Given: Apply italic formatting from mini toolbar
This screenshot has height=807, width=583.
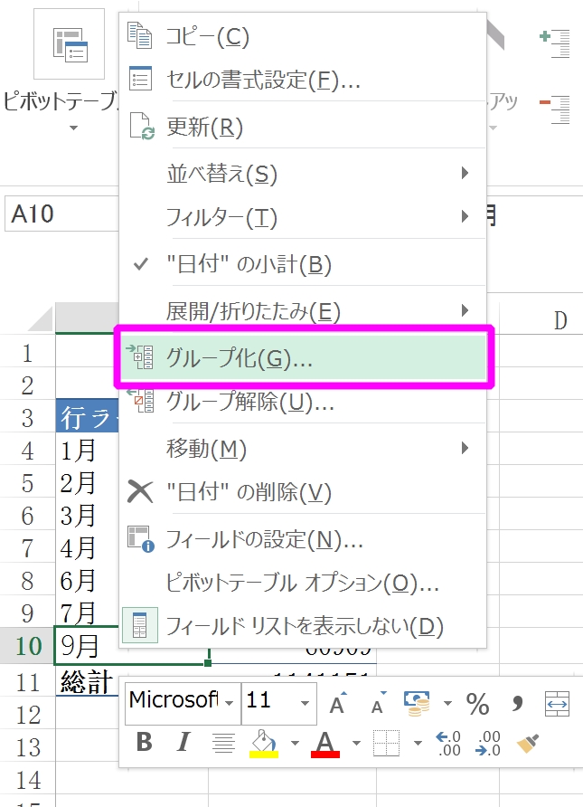Looking at the screenshot, I should pyautogui.click(x=183, y=743).
